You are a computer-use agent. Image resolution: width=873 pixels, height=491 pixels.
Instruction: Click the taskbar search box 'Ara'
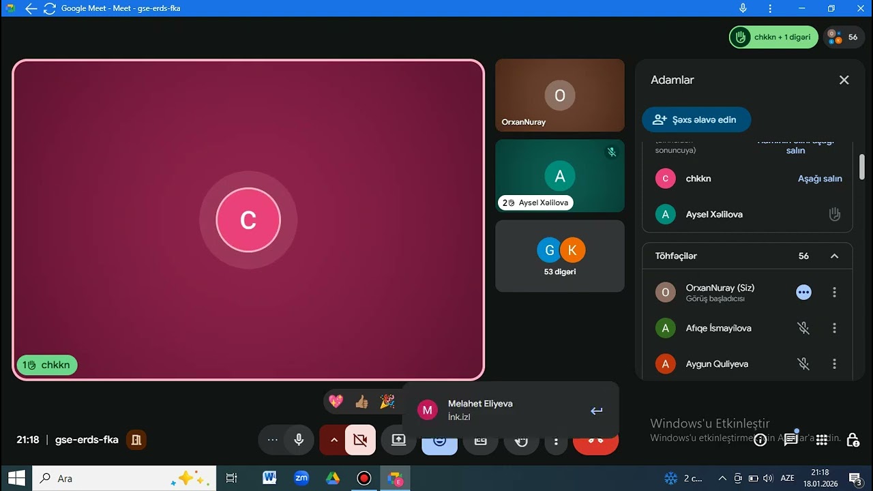[x=125, y=478]
